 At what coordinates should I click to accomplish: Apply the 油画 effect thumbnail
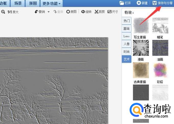coord(160,48)
